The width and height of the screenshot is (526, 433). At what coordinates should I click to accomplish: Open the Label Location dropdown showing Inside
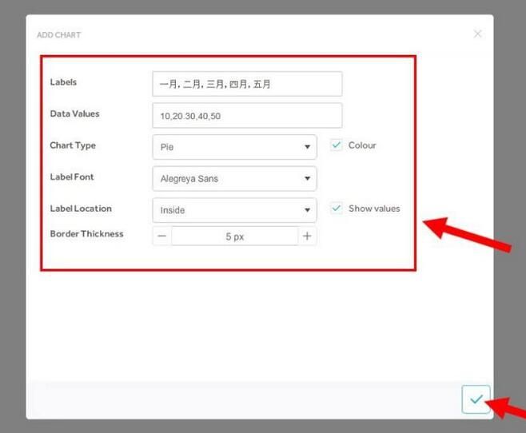234,210
